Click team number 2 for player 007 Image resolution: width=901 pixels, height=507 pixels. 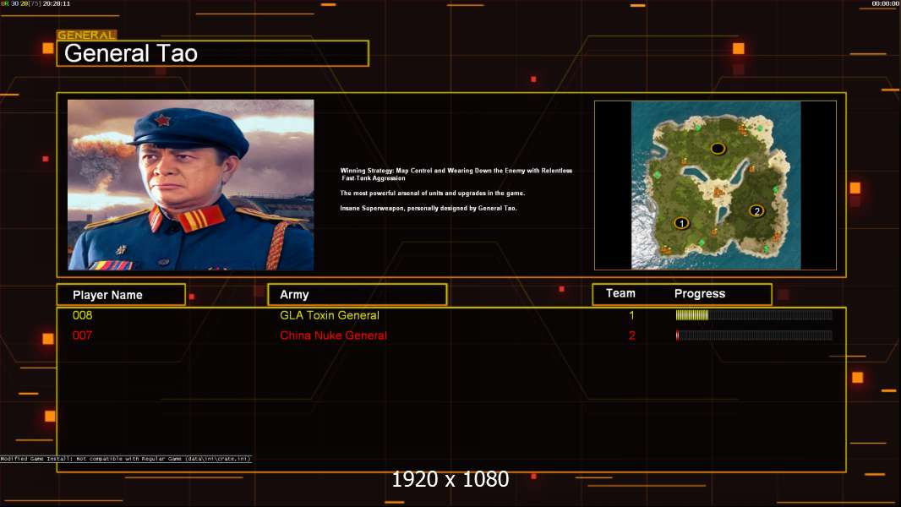(631, 335)
